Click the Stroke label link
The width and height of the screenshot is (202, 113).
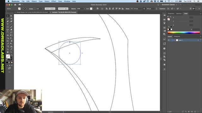[x=31, y=9]
